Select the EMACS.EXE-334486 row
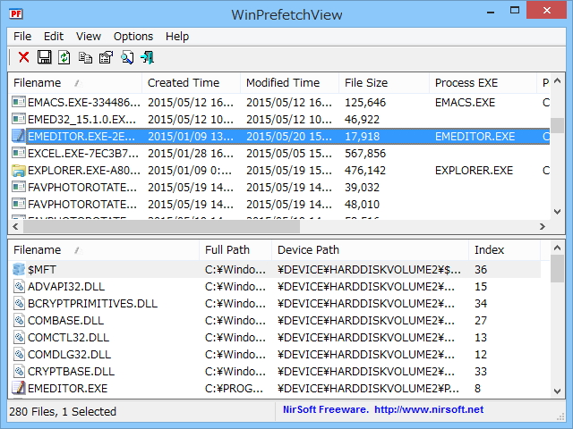573x429 pixels. 279,102
